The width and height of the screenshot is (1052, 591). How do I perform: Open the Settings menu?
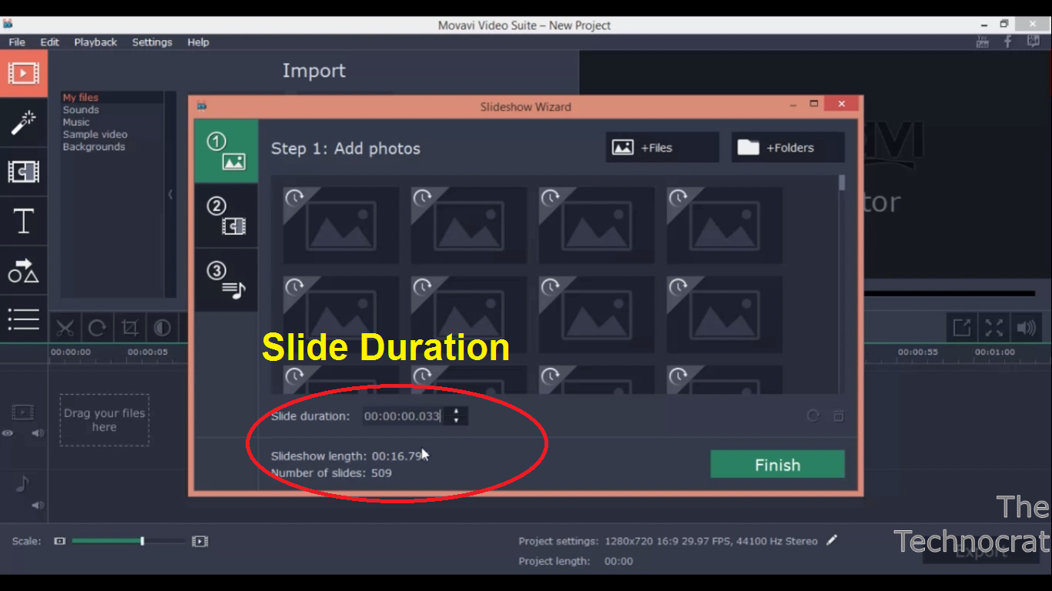152,42
